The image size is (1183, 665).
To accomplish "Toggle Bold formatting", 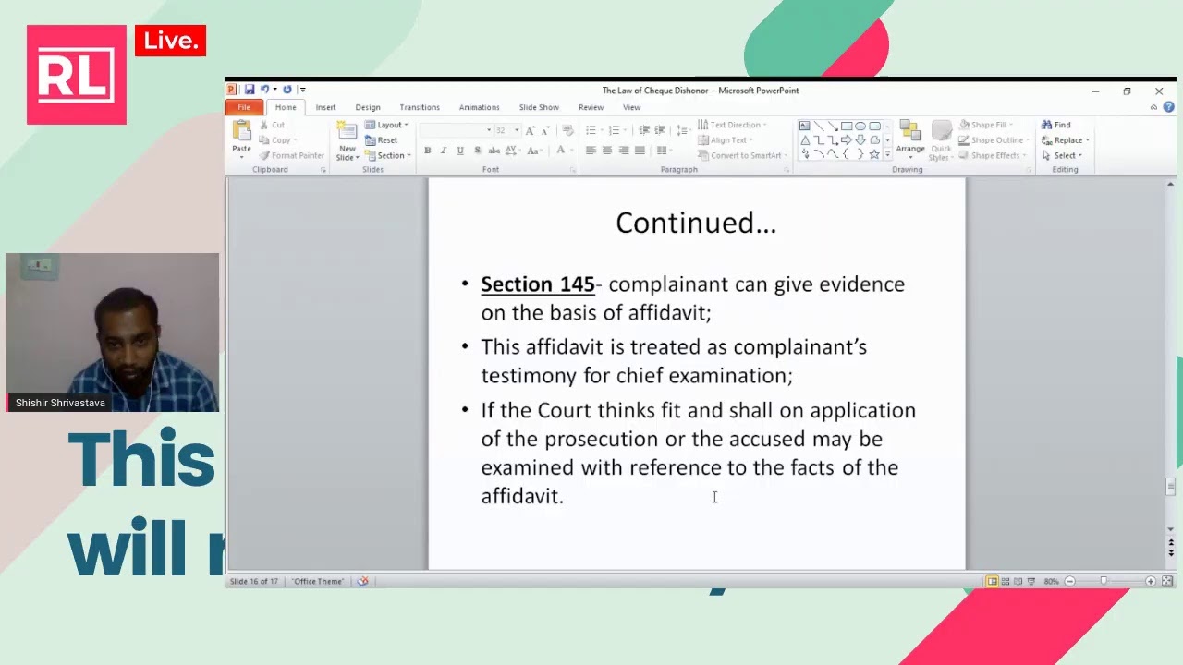I will (427, 151).
